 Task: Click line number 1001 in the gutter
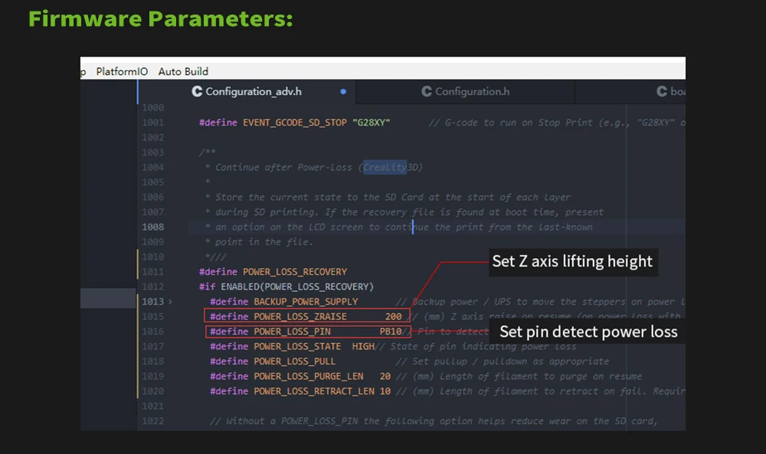(153, 122)
